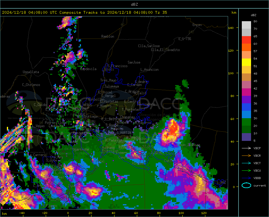Click the blue VBBB arrow in legend
This screenshot has width=269, height=217.
coord(246,178)
